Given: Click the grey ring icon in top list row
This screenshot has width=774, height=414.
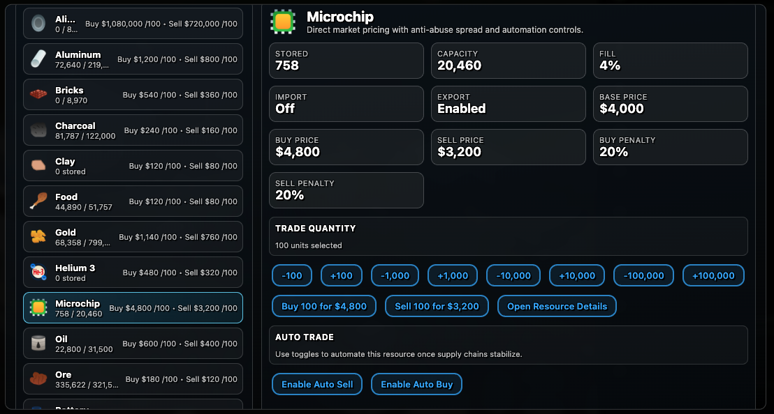Looking at the screenshot, I should (38, 23).
